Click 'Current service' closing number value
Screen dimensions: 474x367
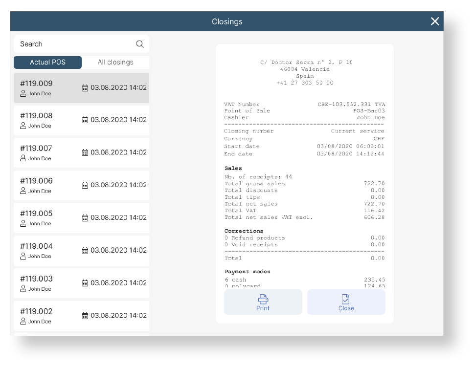(358, 131)
